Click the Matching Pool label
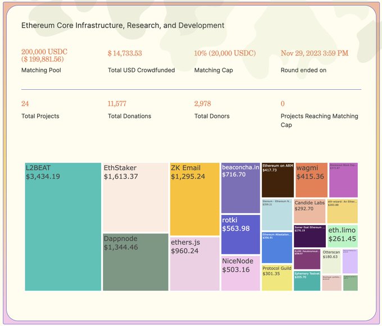The height and width of the screenshot is (326, 382). [41, 70]
